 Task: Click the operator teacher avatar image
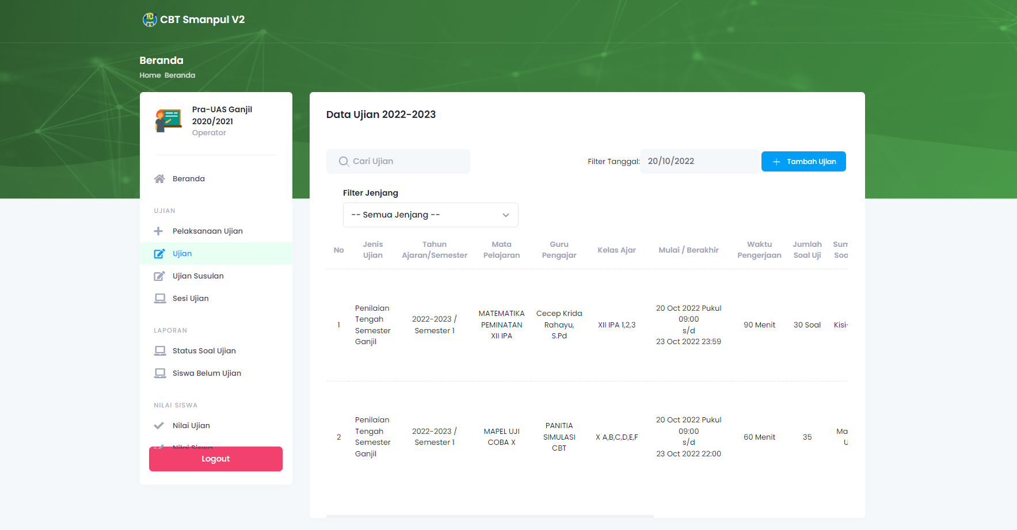[168, 121]
